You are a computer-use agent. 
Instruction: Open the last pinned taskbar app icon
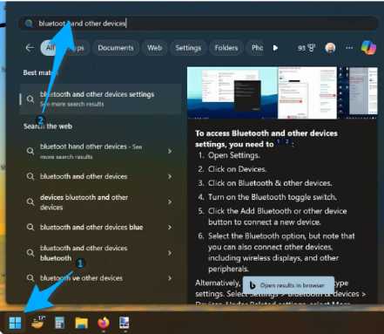125,323
